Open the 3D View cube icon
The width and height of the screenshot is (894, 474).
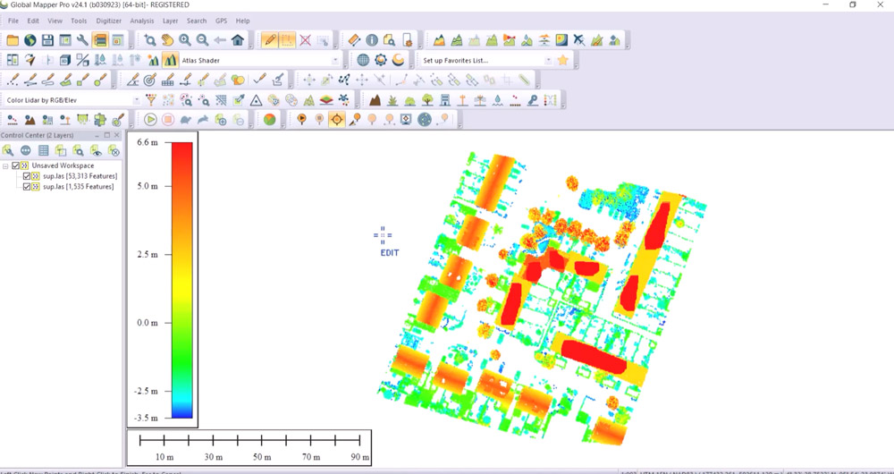tap(65, 60)
